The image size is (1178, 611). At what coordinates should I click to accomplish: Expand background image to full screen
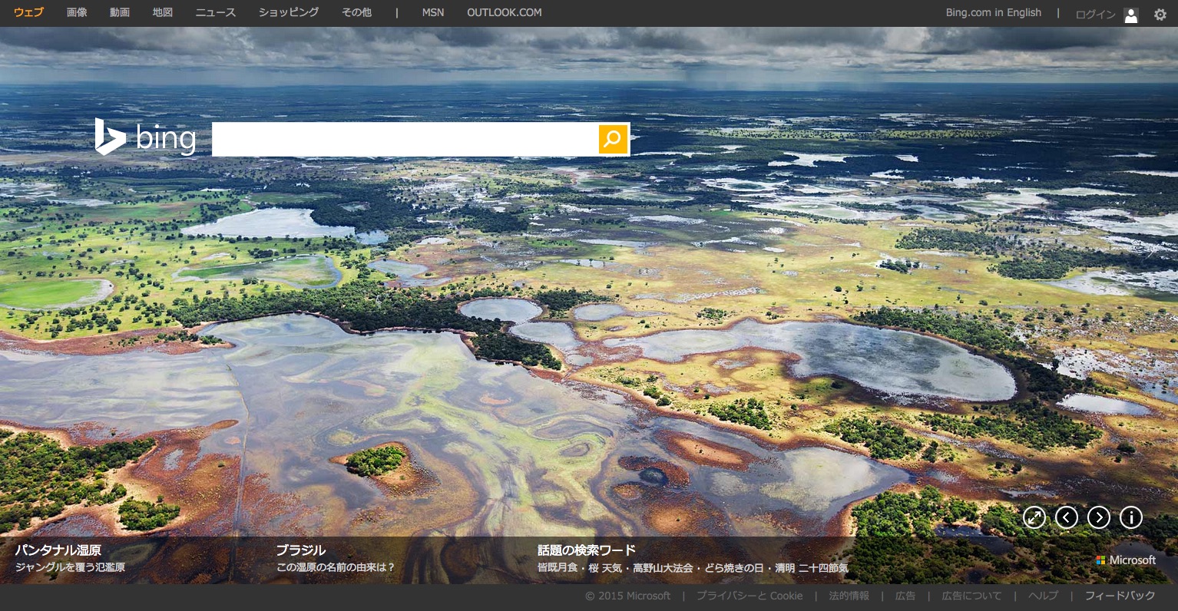coord(1034,517)
